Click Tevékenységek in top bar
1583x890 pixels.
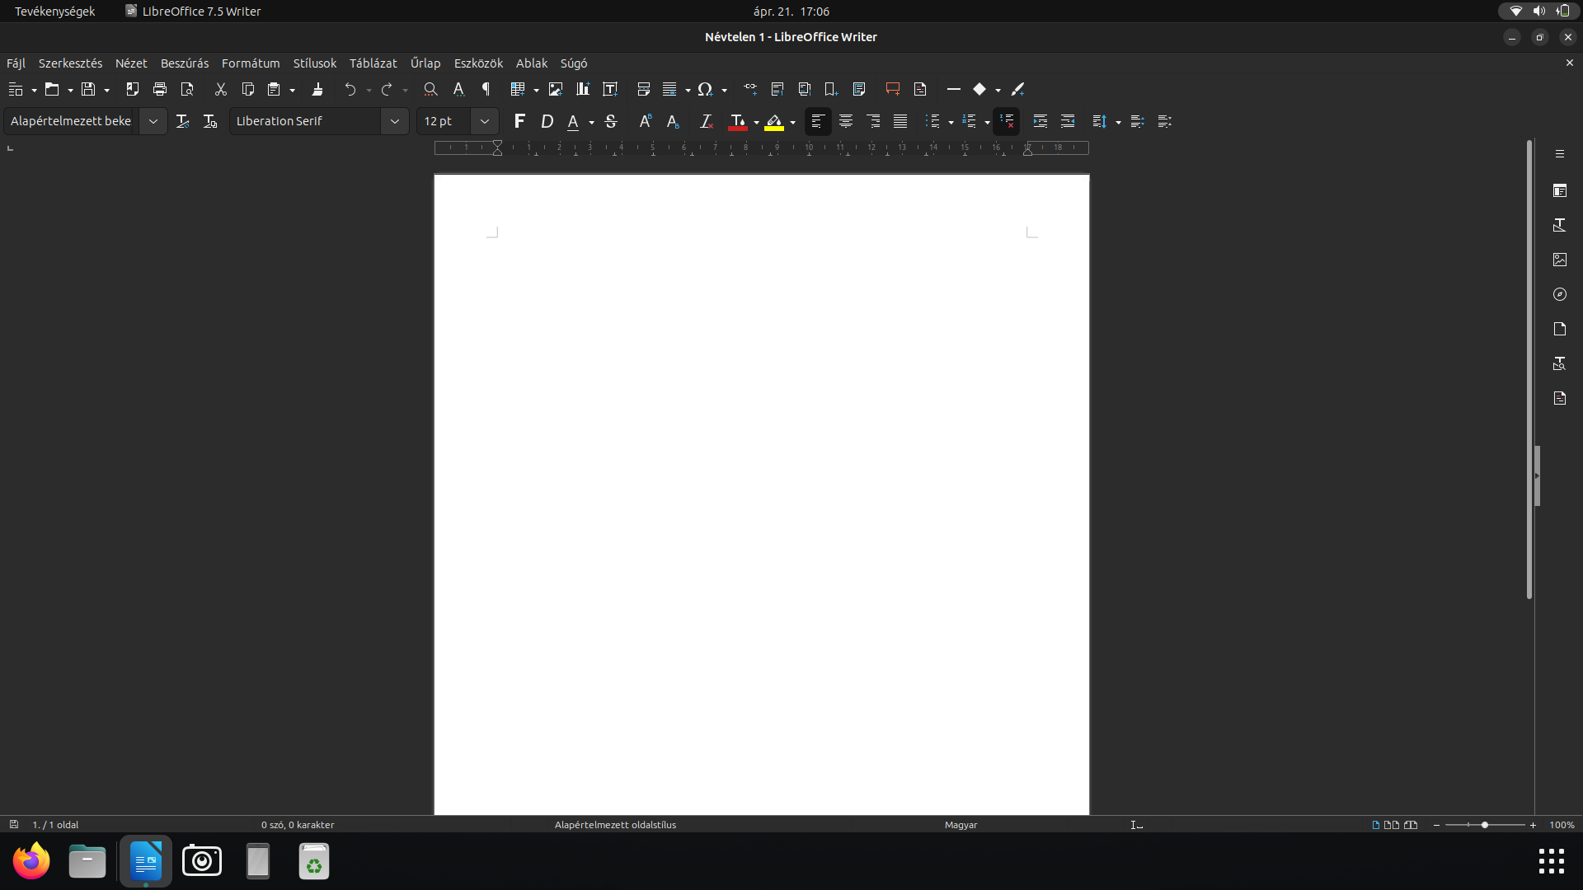54,12
